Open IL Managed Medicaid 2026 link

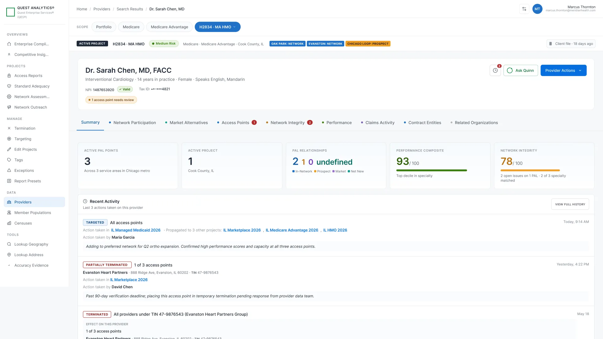[x=136, y=230]
